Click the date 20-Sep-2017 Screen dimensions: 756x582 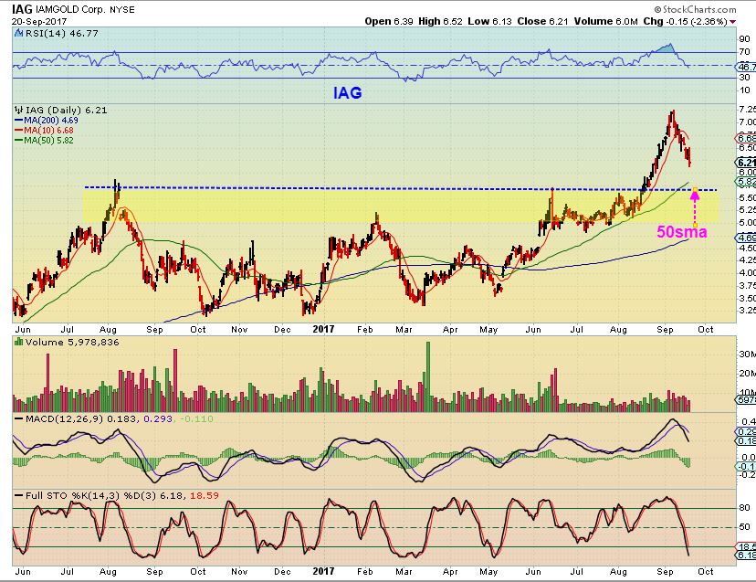(x=39, y=22)
